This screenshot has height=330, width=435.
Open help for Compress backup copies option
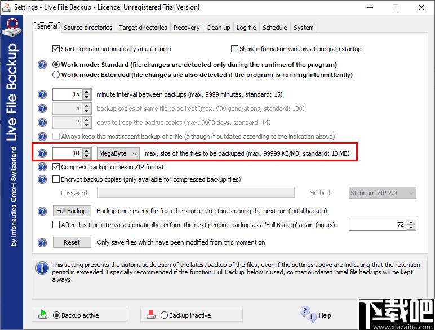tap(42, 167)
